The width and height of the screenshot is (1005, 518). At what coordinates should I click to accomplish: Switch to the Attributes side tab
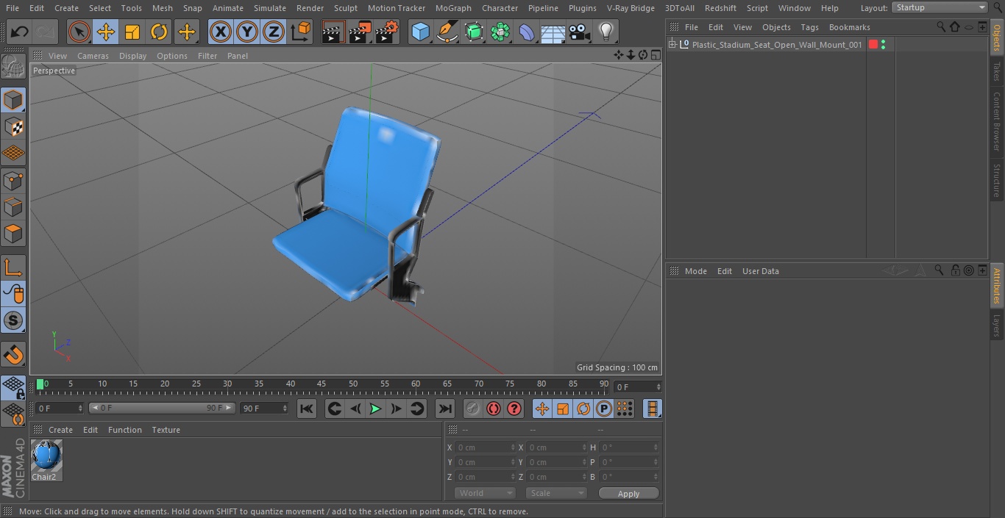click(997, 286)
